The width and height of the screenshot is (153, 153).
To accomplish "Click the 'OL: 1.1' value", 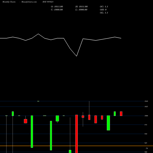I will (104, 13).
